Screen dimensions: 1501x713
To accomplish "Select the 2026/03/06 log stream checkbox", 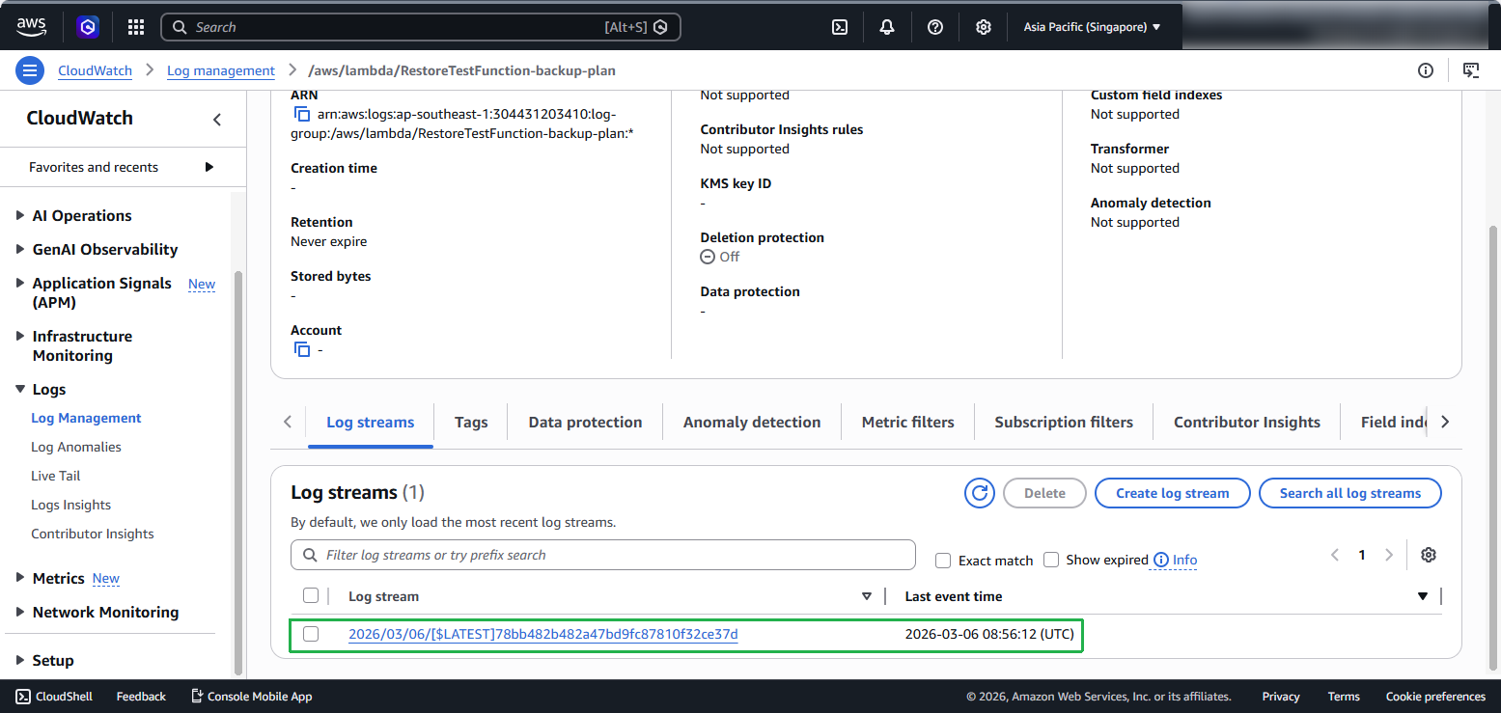I will click(311, 634).
